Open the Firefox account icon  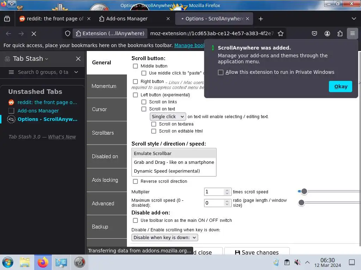click(327, 33)
